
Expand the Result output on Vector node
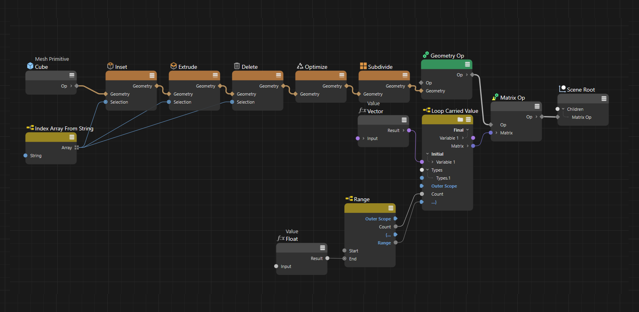(404, 130)
